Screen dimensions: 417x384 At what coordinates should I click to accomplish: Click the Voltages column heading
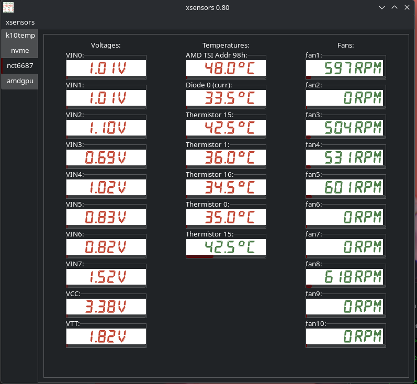[106, 45]
